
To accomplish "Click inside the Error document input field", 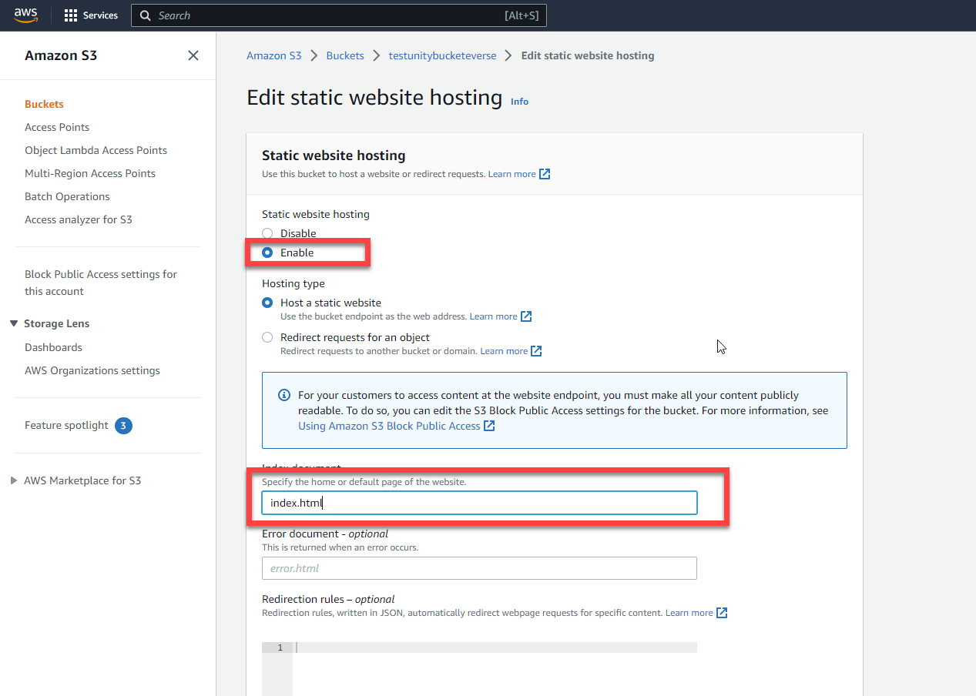I will pyautogui.click(x=479, y=568).
